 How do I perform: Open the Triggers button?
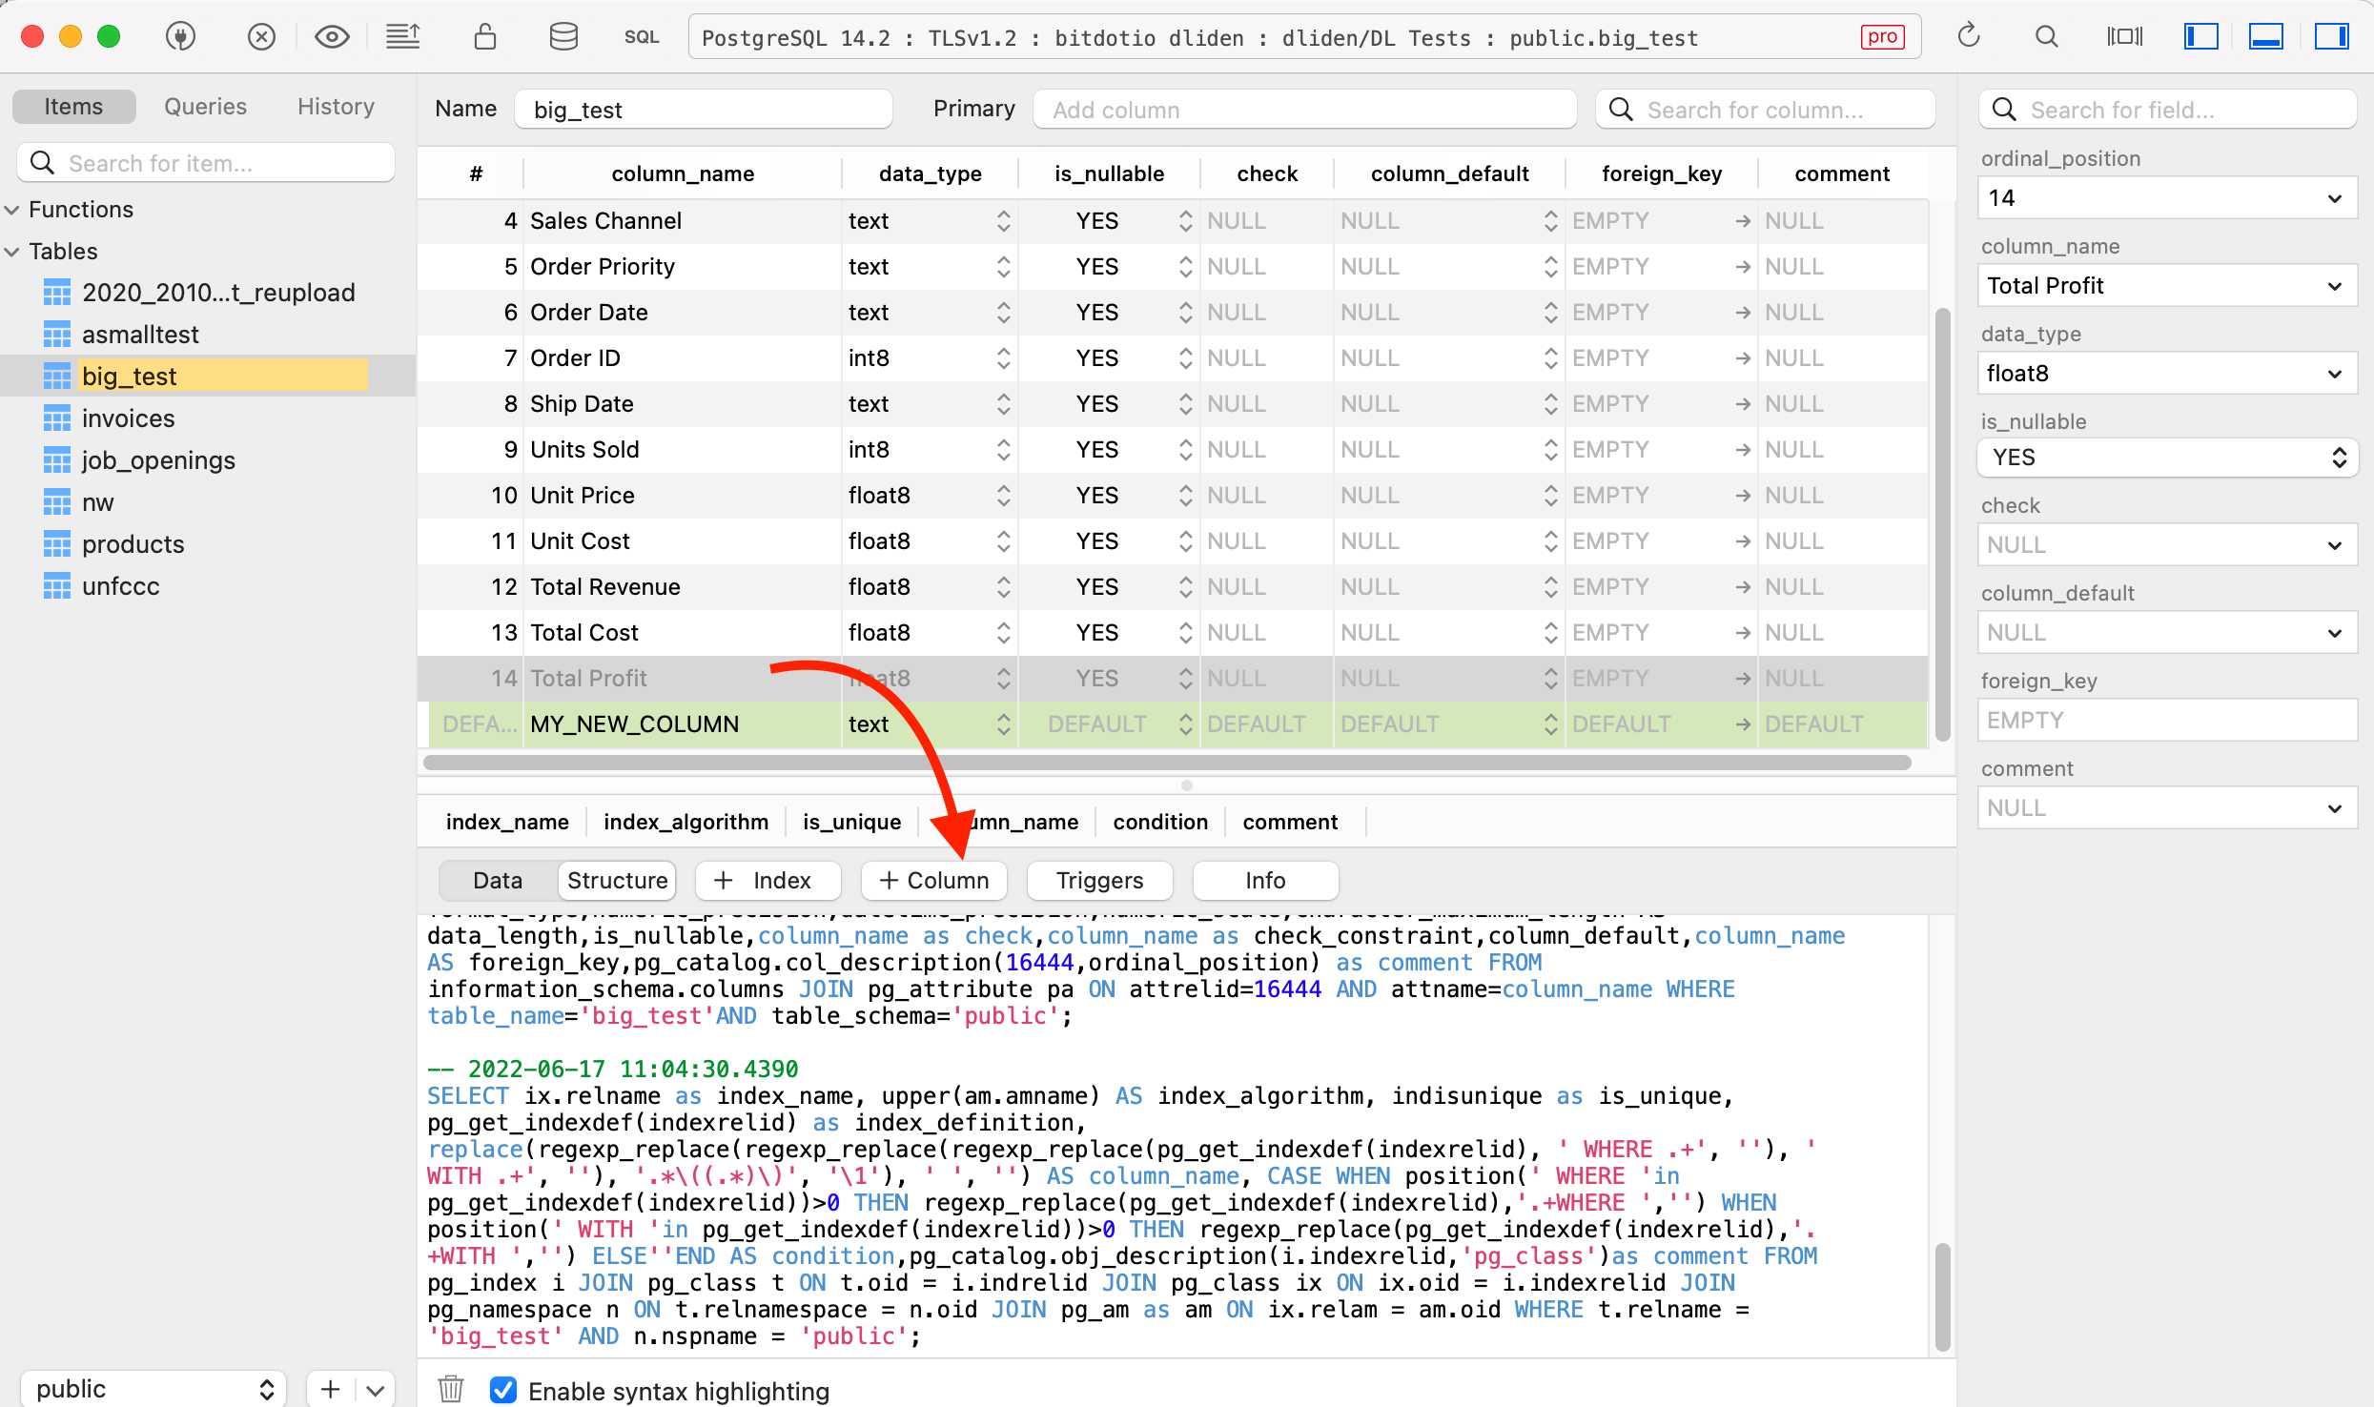point(1099,881)
